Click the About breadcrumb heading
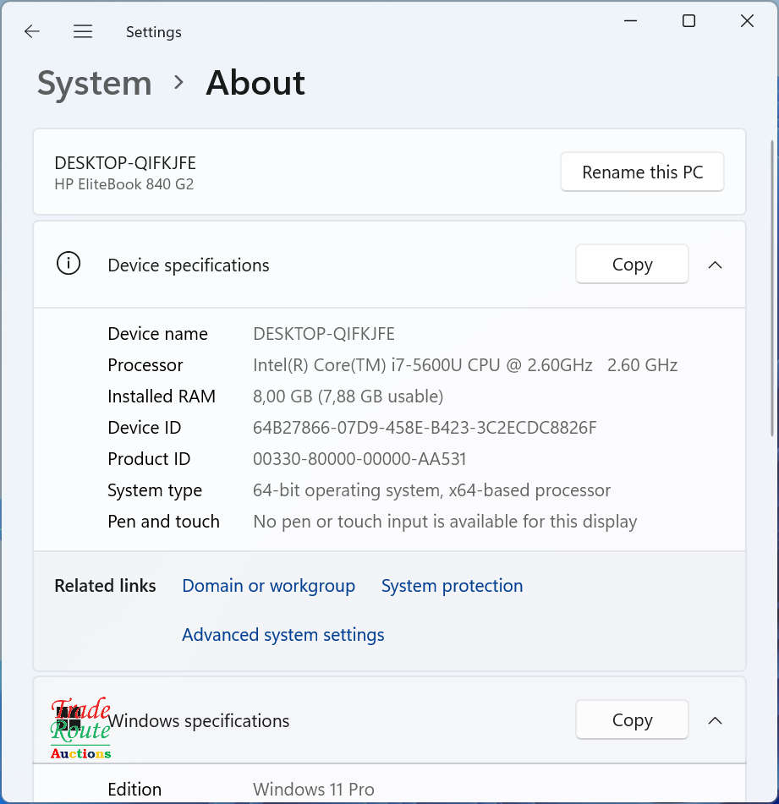 (x=255, y=83)
